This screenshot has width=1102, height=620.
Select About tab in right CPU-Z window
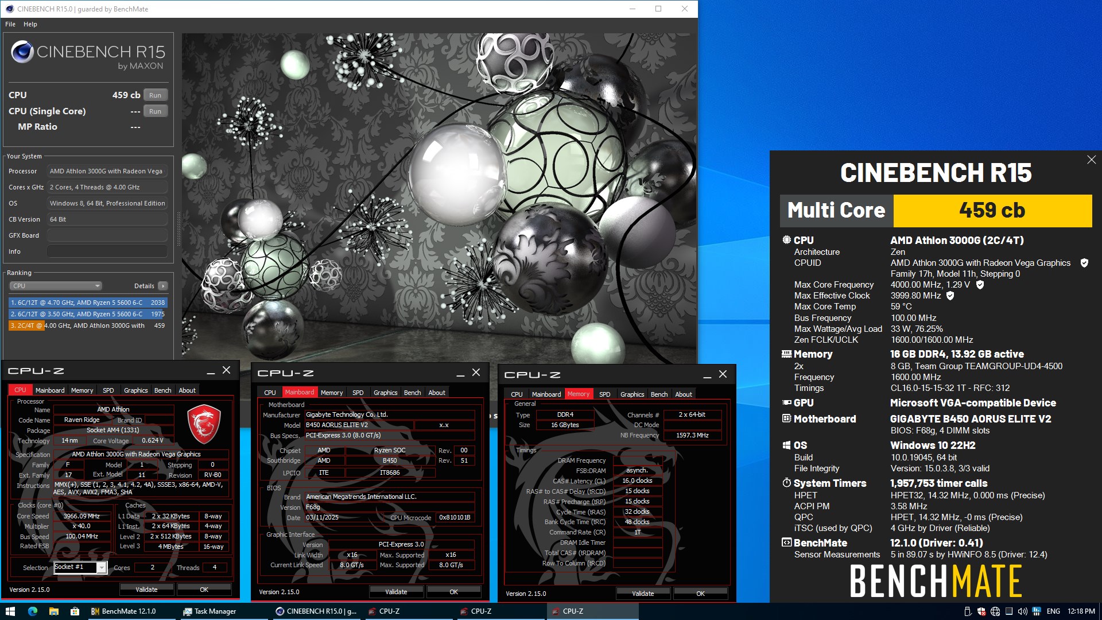tap(684, 394)
